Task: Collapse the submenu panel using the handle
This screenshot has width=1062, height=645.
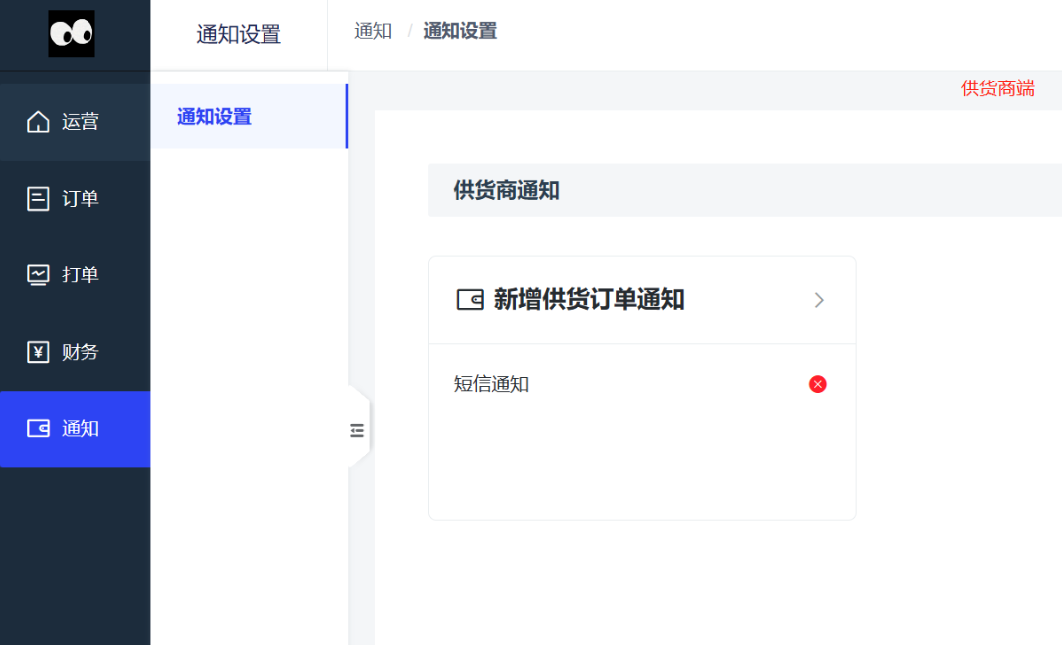Action: pyautogui.click(x=357, y=430)
